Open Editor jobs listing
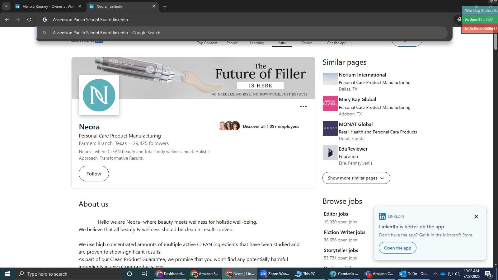The height and width of the screenshot is (280, 498). [336, 214]
